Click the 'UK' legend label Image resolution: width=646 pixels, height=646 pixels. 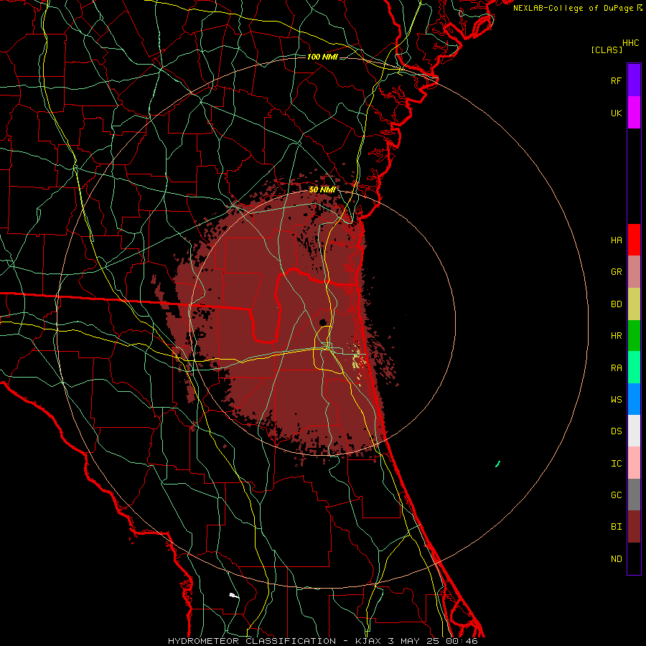coord(616,113)
